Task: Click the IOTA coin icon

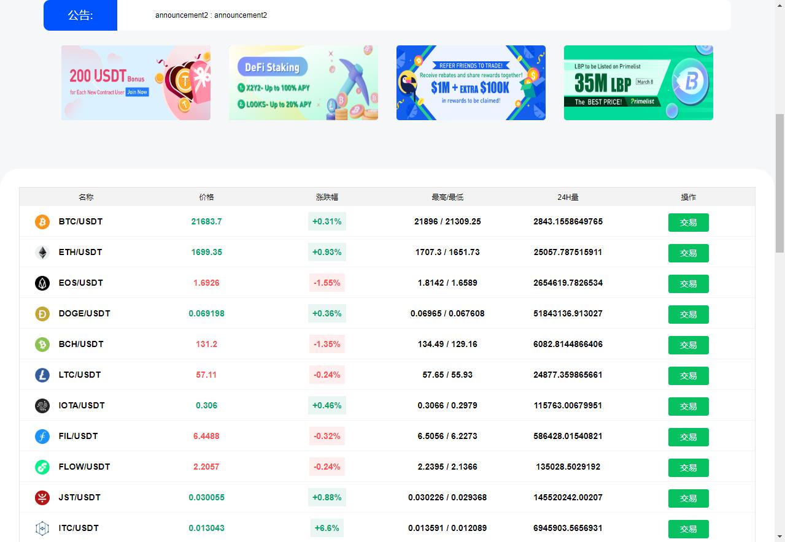Action: click(42, 405)
